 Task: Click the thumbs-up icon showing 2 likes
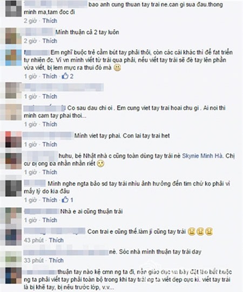point(65,76)
